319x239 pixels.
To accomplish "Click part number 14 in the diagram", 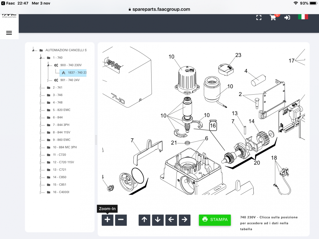I will coord(251,121).
